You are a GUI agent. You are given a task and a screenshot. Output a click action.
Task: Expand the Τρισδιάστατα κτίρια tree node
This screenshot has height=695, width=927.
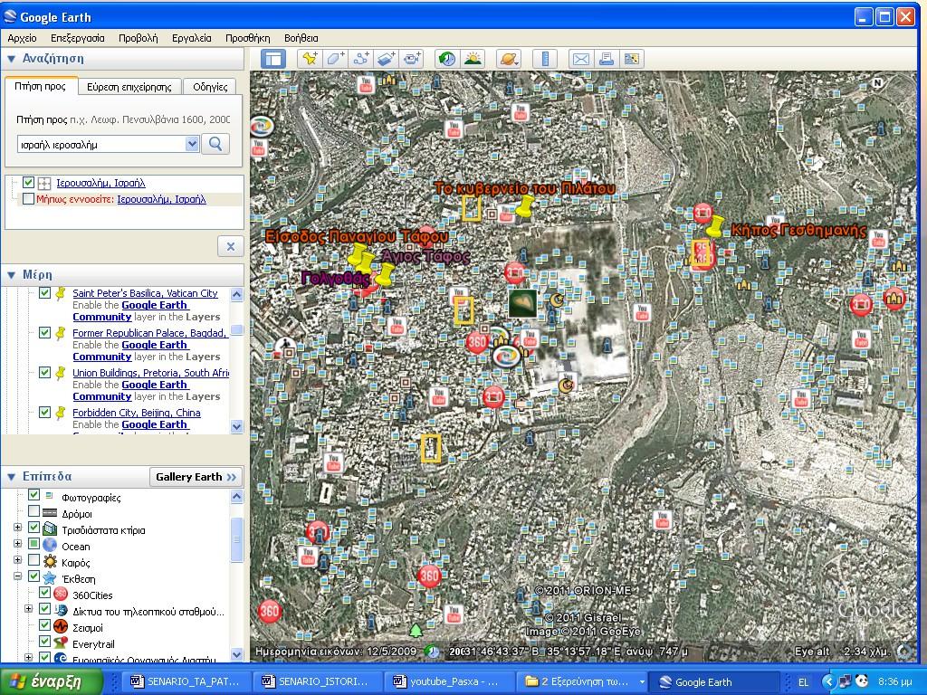tap(18, 528)
